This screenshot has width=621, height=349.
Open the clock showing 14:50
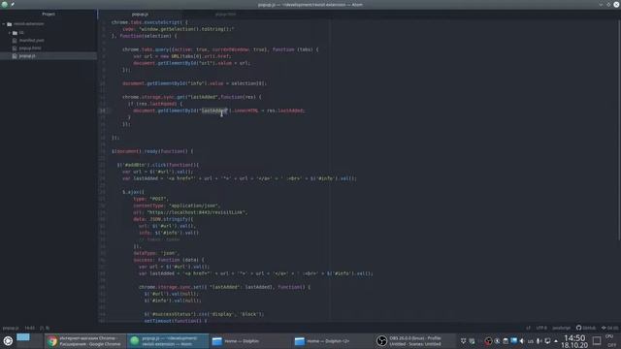[574, 341]
